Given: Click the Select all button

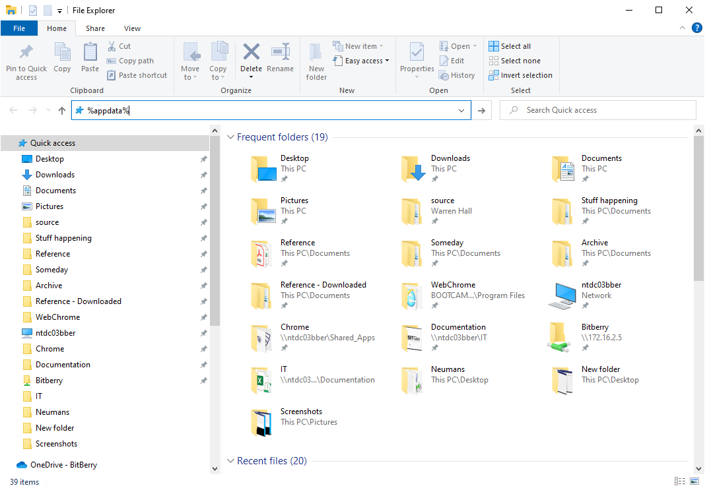Looking at the screenshot, I should click(x=510, y=46).
